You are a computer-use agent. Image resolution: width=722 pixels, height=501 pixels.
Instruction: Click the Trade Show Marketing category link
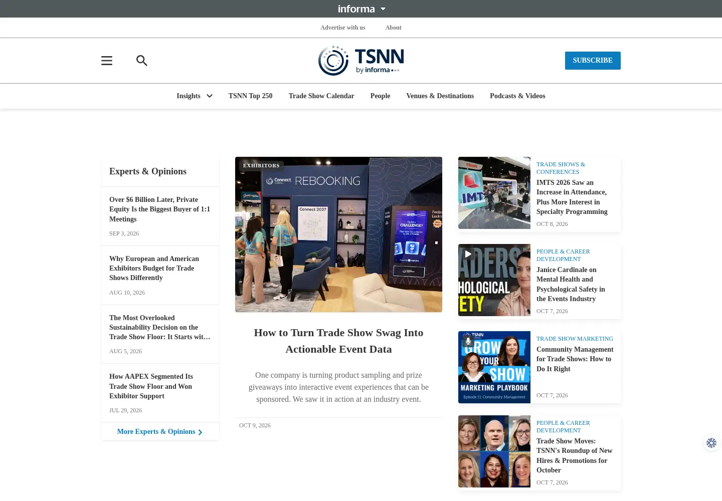(x=575, y=339)
